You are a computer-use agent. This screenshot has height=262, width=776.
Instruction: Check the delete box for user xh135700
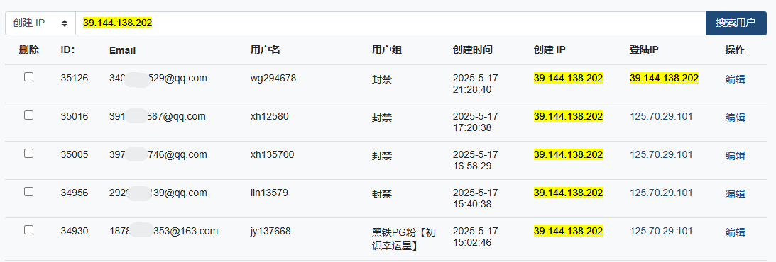pyautogui.click(x=28, y=153)
